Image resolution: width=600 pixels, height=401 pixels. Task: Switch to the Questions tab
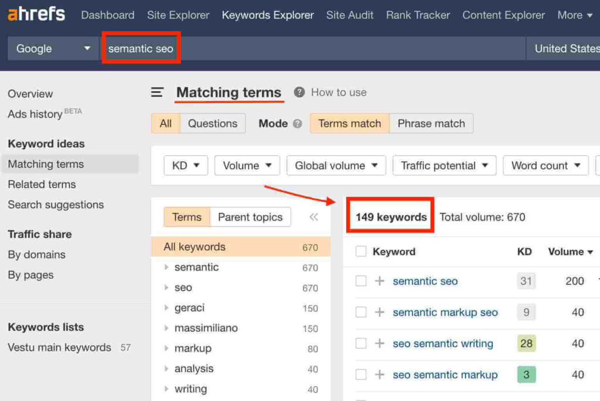pyautogui.click(x=213, y=123)
